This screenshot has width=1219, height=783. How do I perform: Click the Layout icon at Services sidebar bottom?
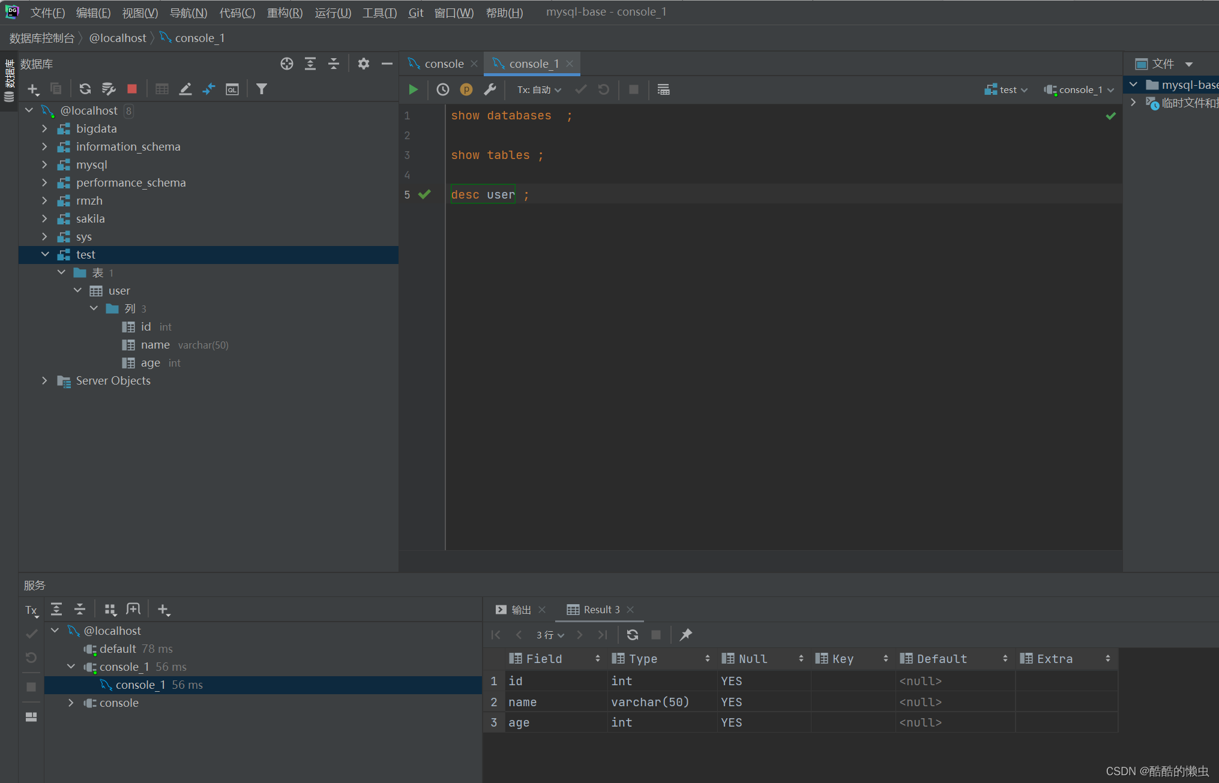(31, 717)
